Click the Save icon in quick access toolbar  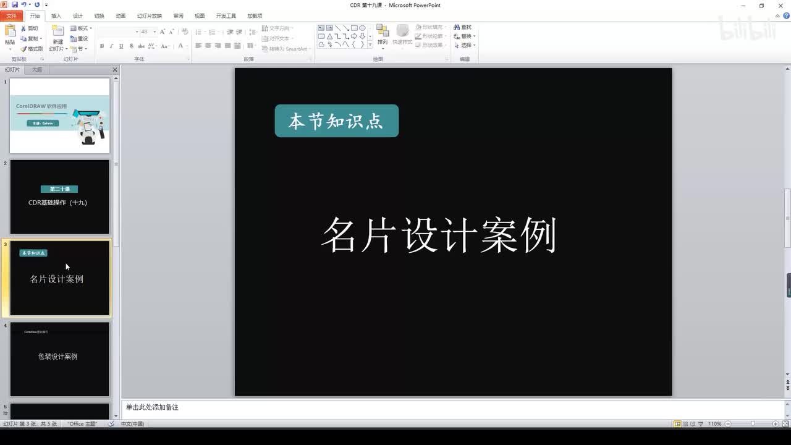pyautogui.click(x=15, y=4)
